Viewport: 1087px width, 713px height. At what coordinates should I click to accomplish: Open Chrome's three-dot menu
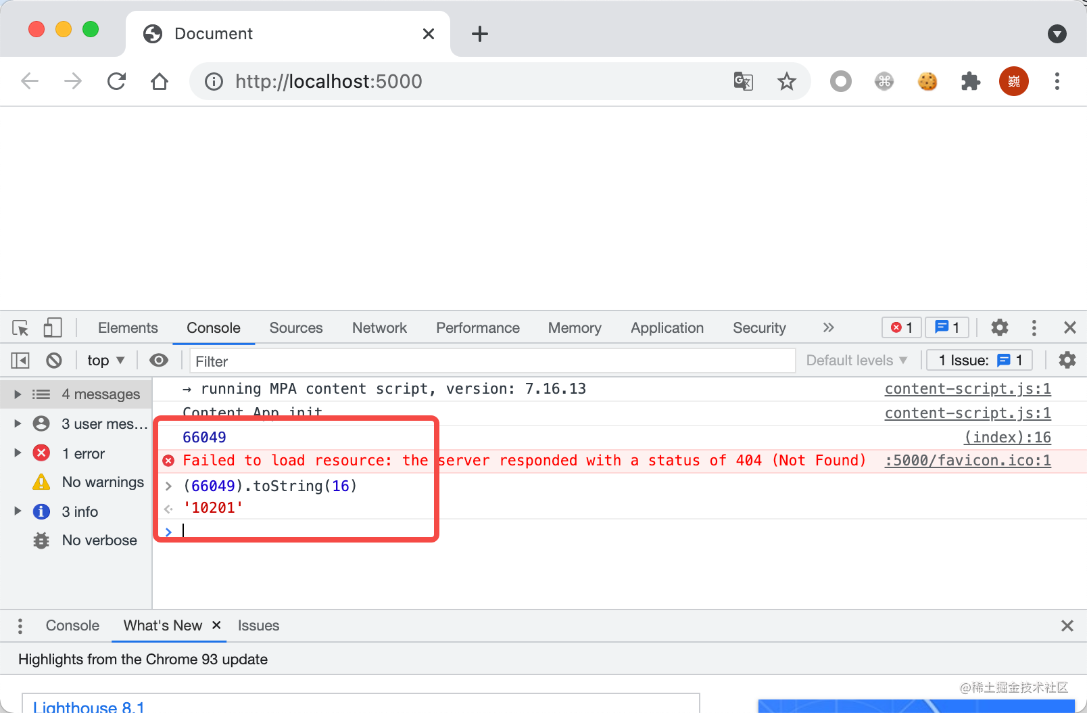coord(1057,82)
